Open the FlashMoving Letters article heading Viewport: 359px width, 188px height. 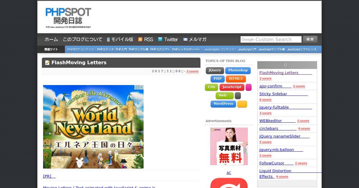pyautogui.click(x=79, y=63)
